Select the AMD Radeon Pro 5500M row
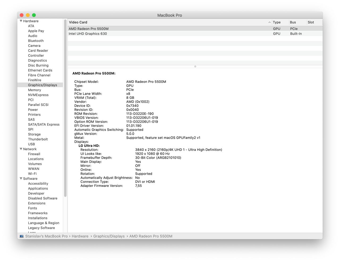 click(x=195, y=29)
